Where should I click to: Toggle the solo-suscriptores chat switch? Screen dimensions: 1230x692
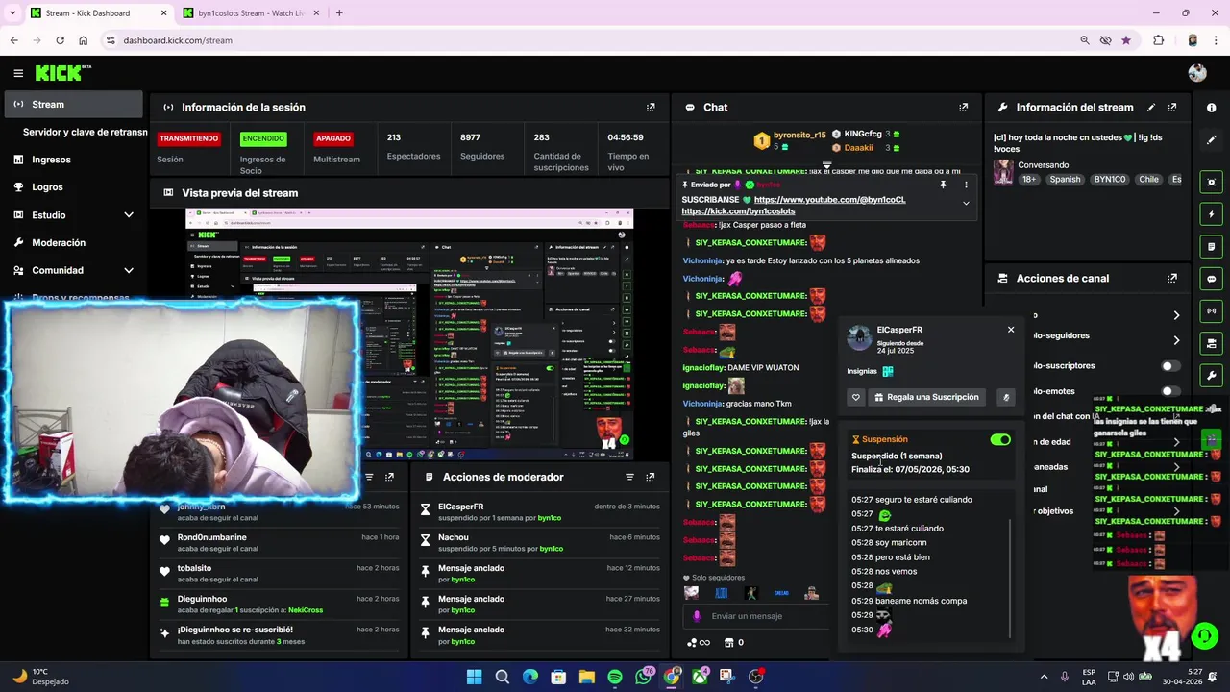pos(1169,366)
